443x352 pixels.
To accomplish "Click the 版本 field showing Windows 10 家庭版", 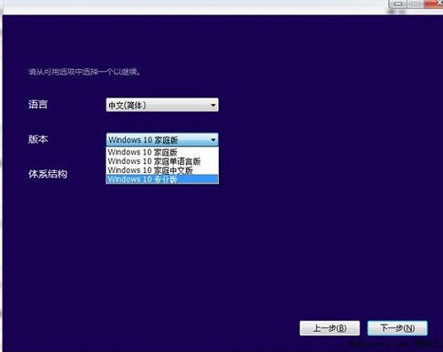I will tap(162, 139).
